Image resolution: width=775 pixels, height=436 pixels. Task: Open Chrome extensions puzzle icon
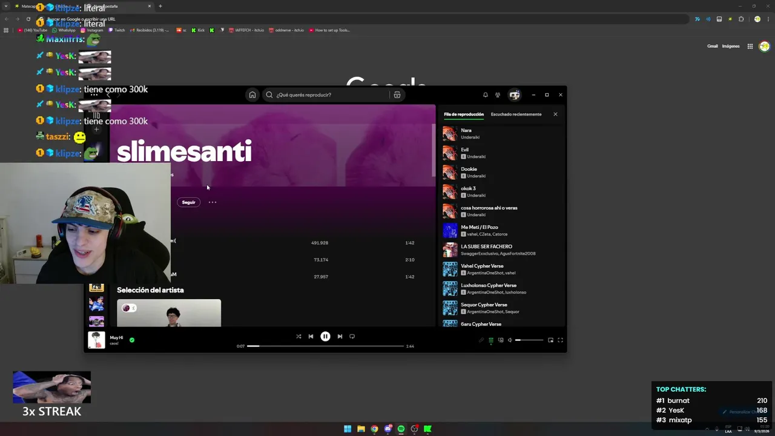740,19
